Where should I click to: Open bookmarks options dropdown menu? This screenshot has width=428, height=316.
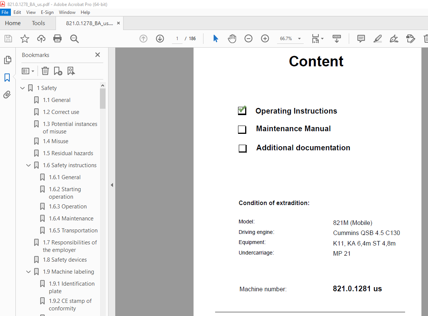(x=28, y=71)
